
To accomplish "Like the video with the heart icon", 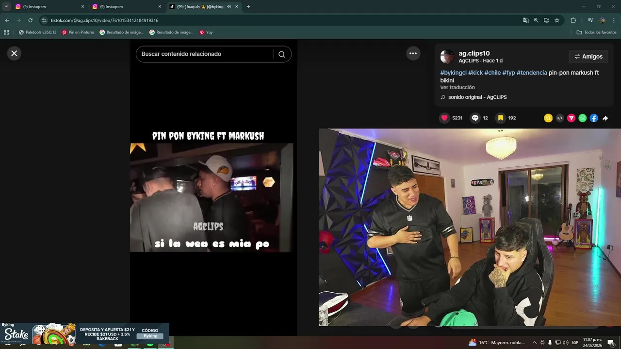I will (x=444, y=118).
